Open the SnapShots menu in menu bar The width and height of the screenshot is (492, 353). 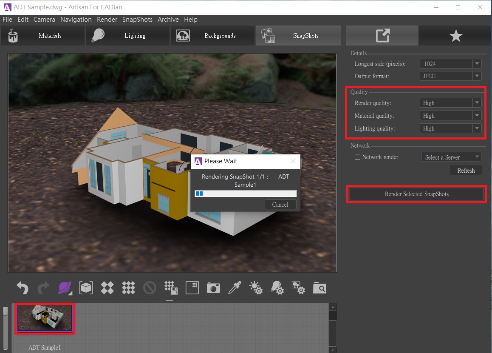137,20
